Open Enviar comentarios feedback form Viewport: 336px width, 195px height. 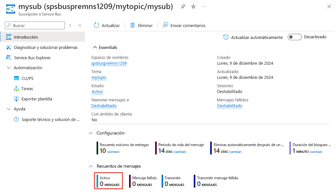pyautogui.click(x=188, y=25)
